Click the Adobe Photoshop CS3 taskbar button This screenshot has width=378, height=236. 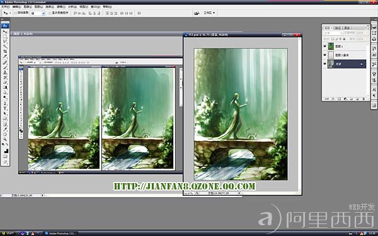coord(60,233)
